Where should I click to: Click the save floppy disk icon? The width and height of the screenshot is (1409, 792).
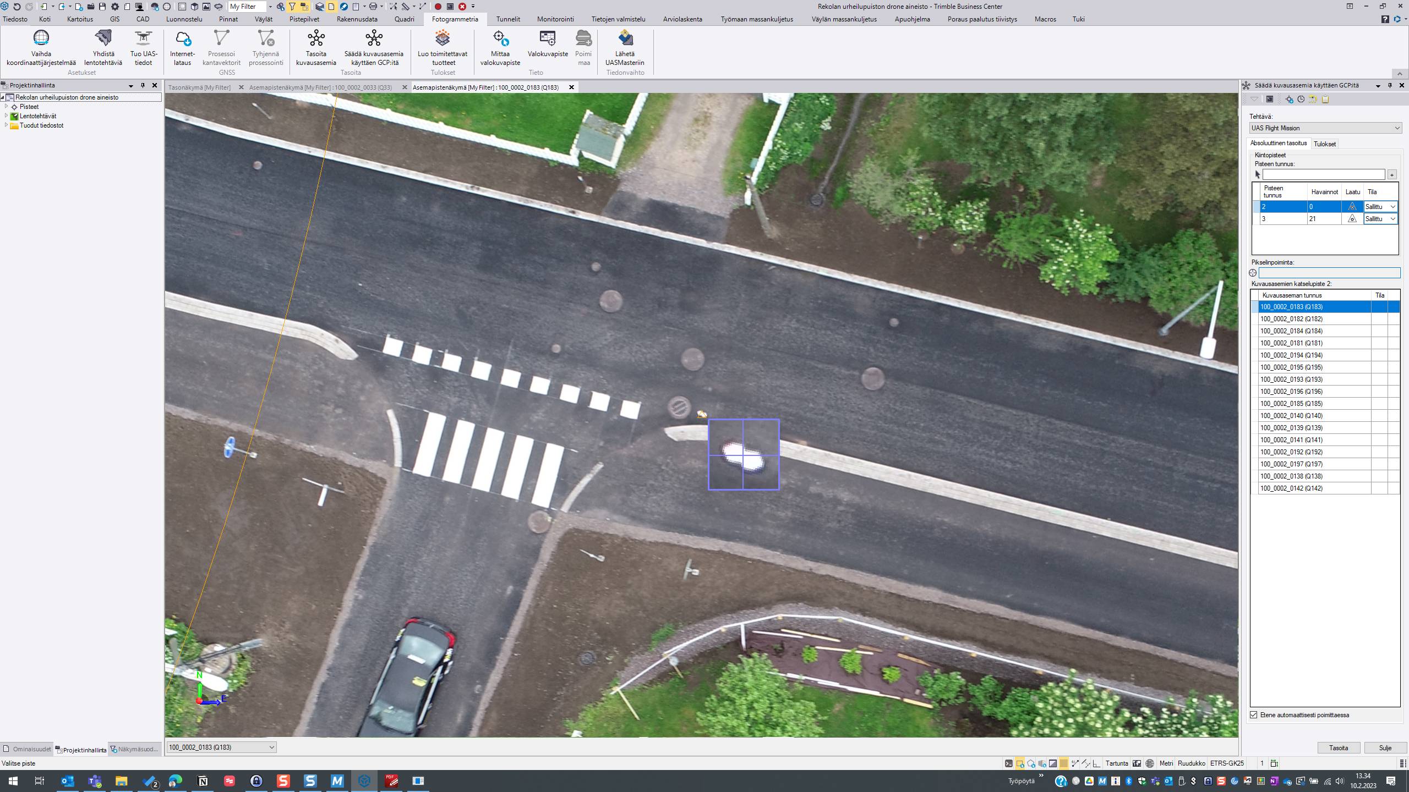[102, 7]
